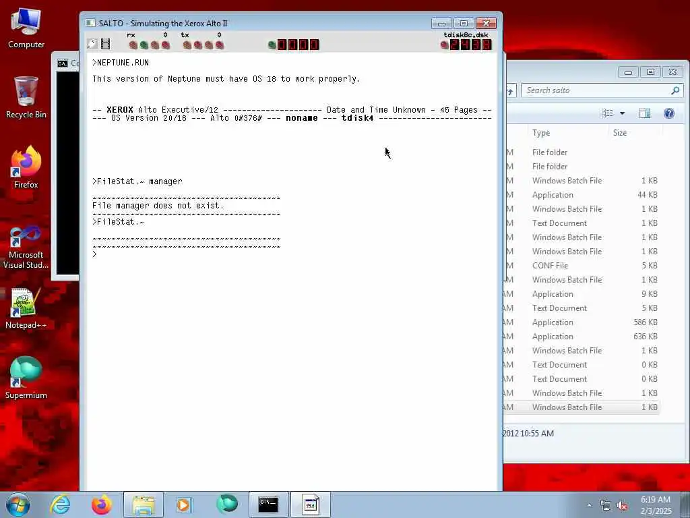Viewport: 690px width, 518px height.
Task: Select Supermium desktop shortcut
Action: pyautogui.click(x=26, y=378)
